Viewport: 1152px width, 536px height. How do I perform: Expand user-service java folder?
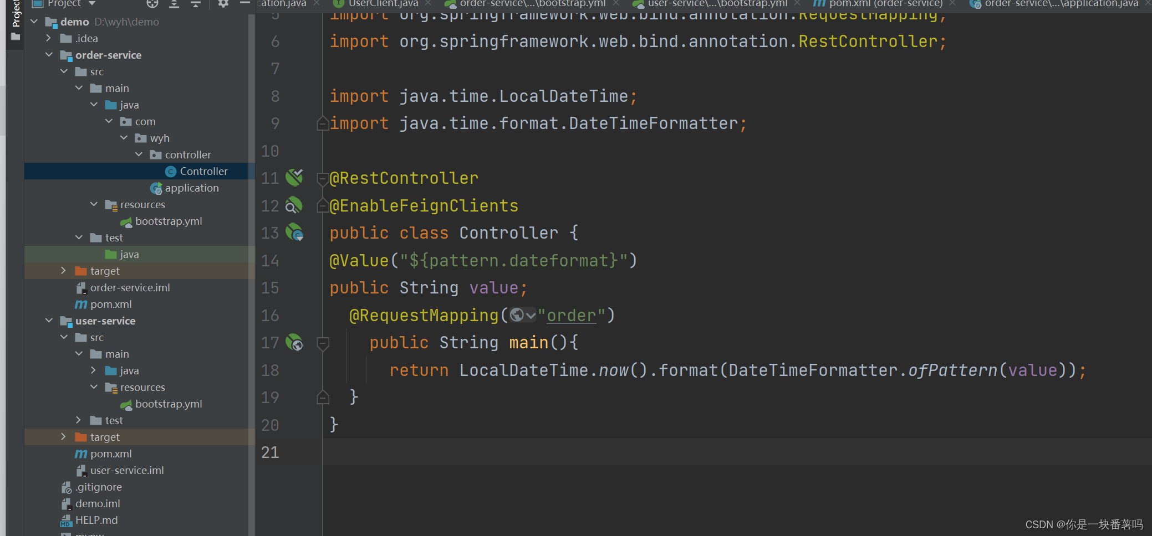click(x=94, y=370)
